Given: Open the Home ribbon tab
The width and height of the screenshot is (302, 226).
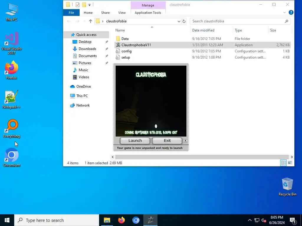Looking at the screenshot, I should click(x=88, y=13).
